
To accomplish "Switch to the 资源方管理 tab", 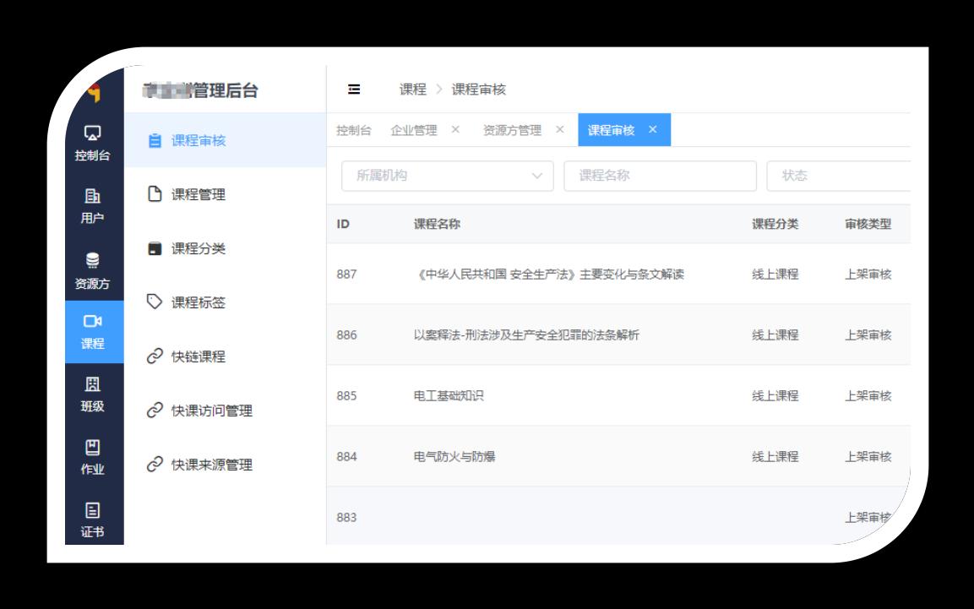I will pos(512,130).
